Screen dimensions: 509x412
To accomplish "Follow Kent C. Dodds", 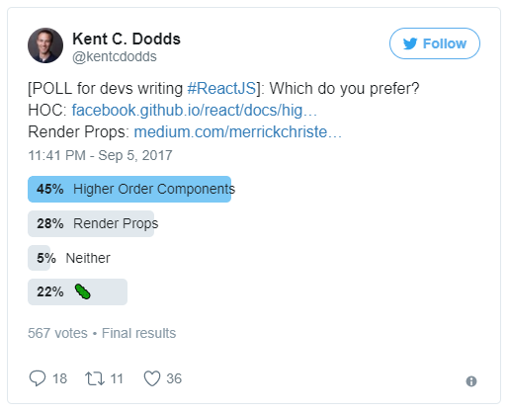I will pos(435,43).
